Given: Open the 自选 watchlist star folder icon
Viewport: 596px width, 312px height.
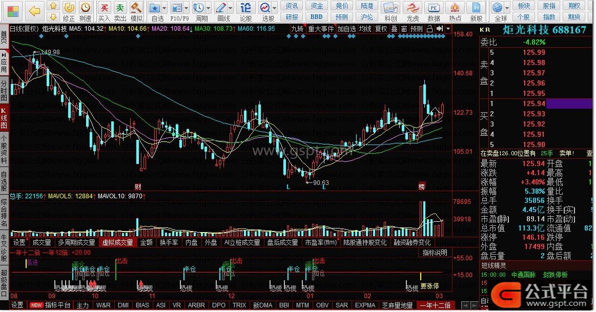Looking at the screenshot, I should pos(154,8).
